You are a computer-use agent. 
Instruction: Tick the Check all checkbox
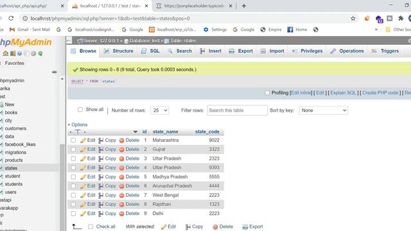tap(91, 227)
